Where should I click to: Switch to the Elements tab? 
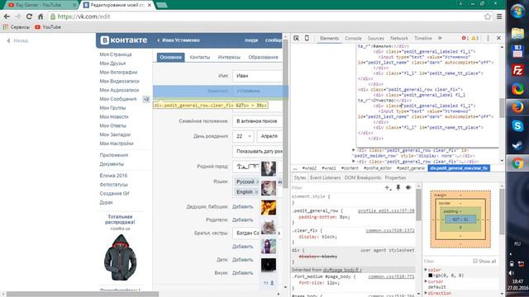coord(329,39)
